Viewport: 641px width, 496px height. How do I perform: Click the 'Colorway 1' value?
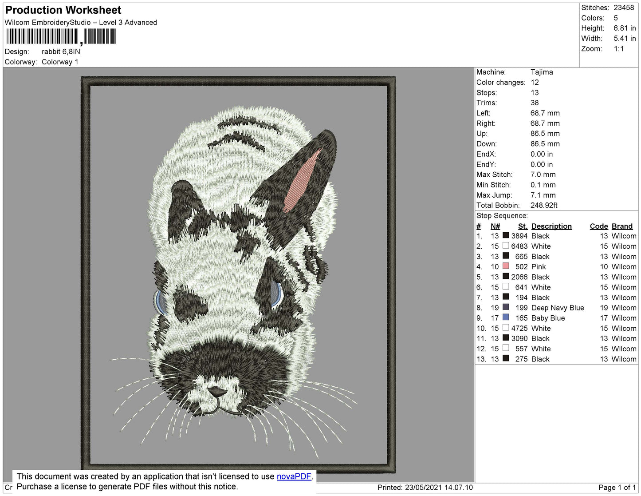[60, 62]
